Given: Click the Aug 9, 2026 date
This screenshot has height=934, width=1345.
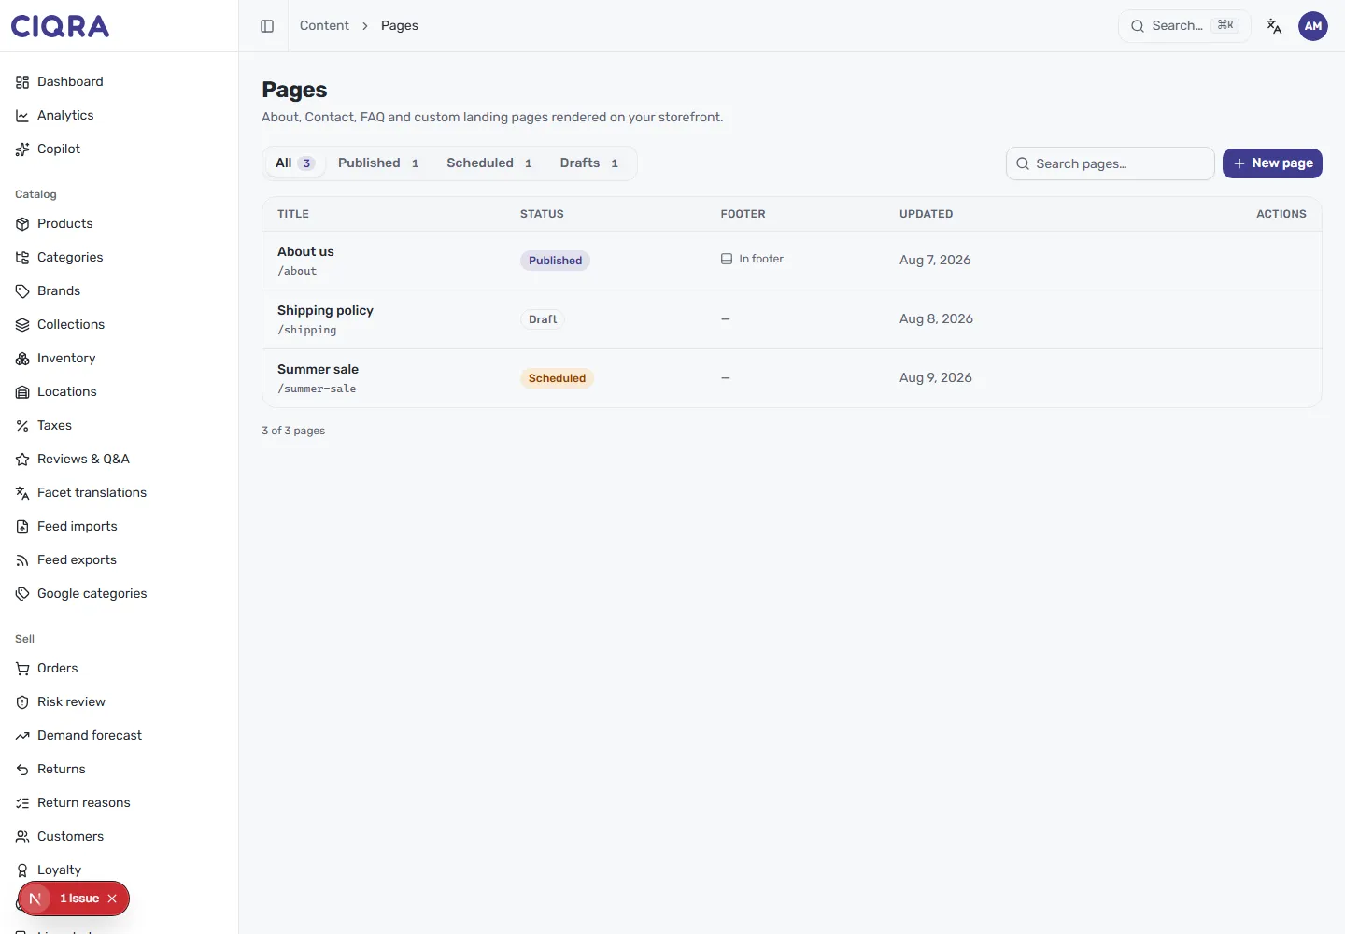Looking at the screenshot, I should point(936,378).
